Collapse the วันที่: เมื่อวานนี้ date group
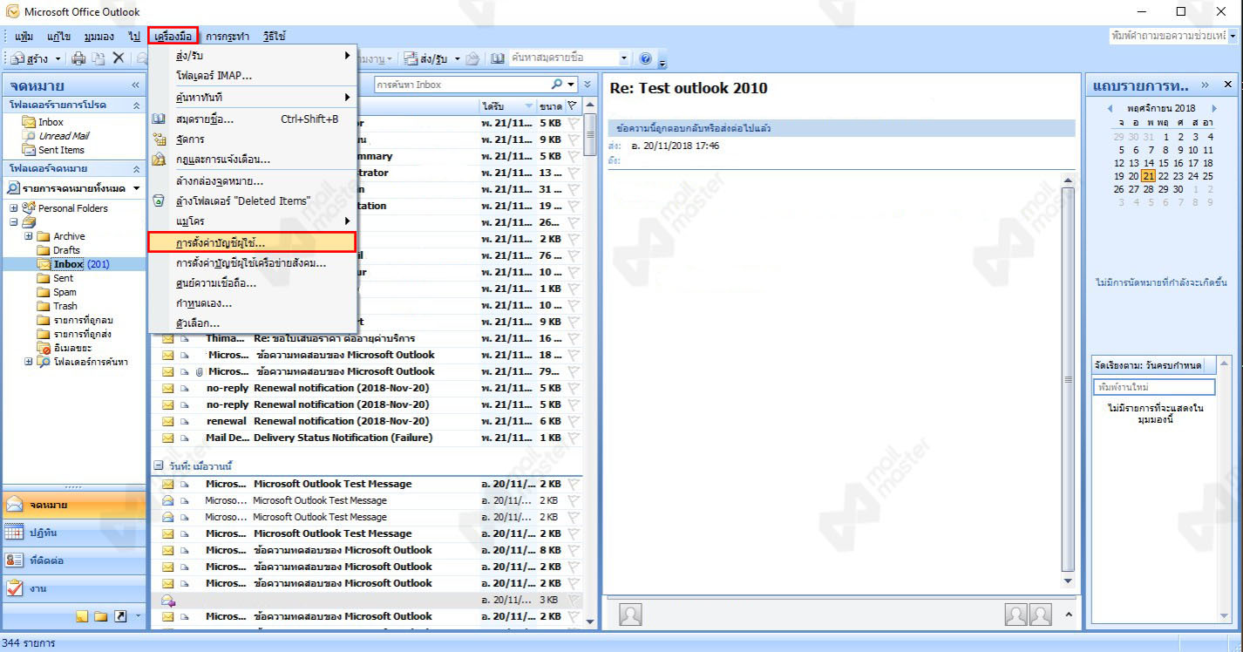Image resolution: width=1243 pixels, height=652 pixels. click(x=158, y=466)
